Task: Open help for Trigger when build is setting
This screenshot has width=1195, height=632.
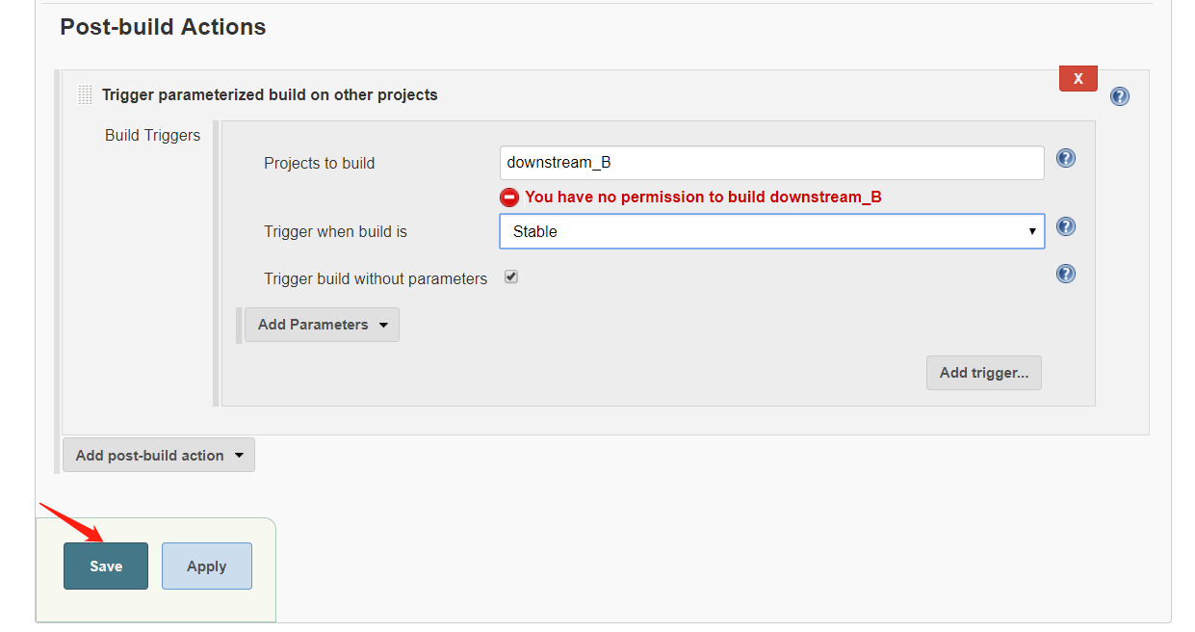Action: click(1065, 226)
